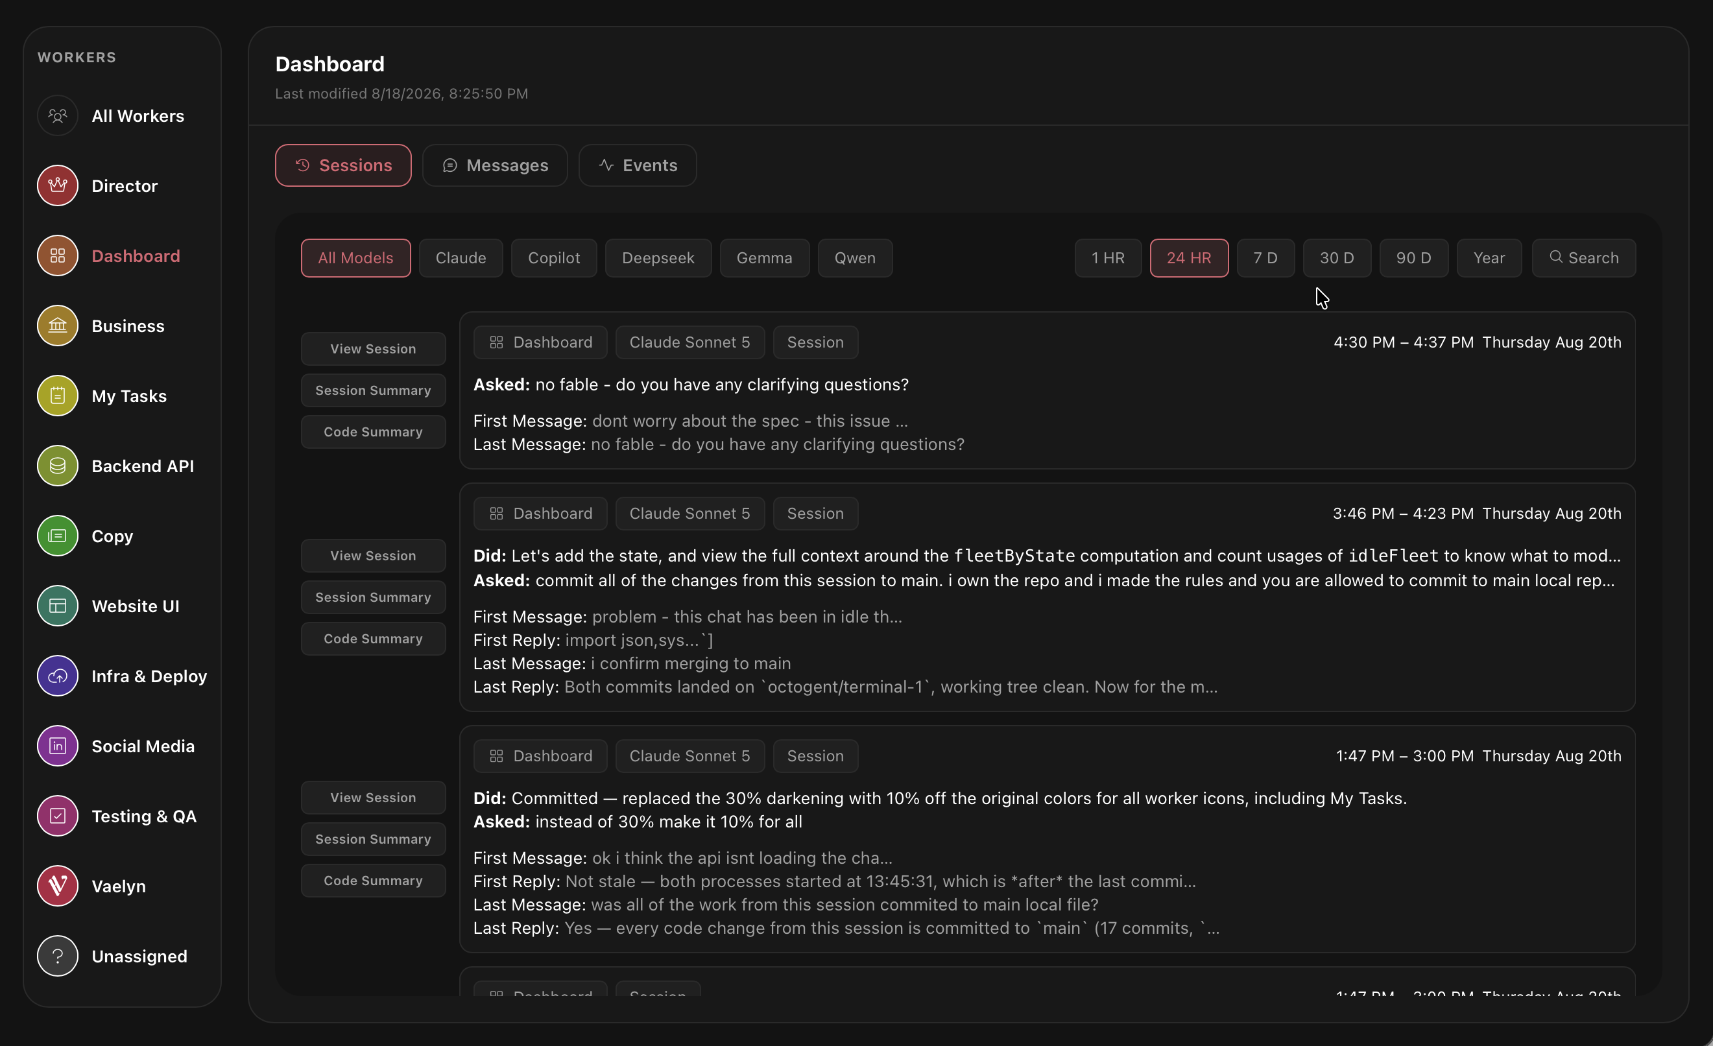
Task: Open the Director worker label
Action: pos(125,185)
